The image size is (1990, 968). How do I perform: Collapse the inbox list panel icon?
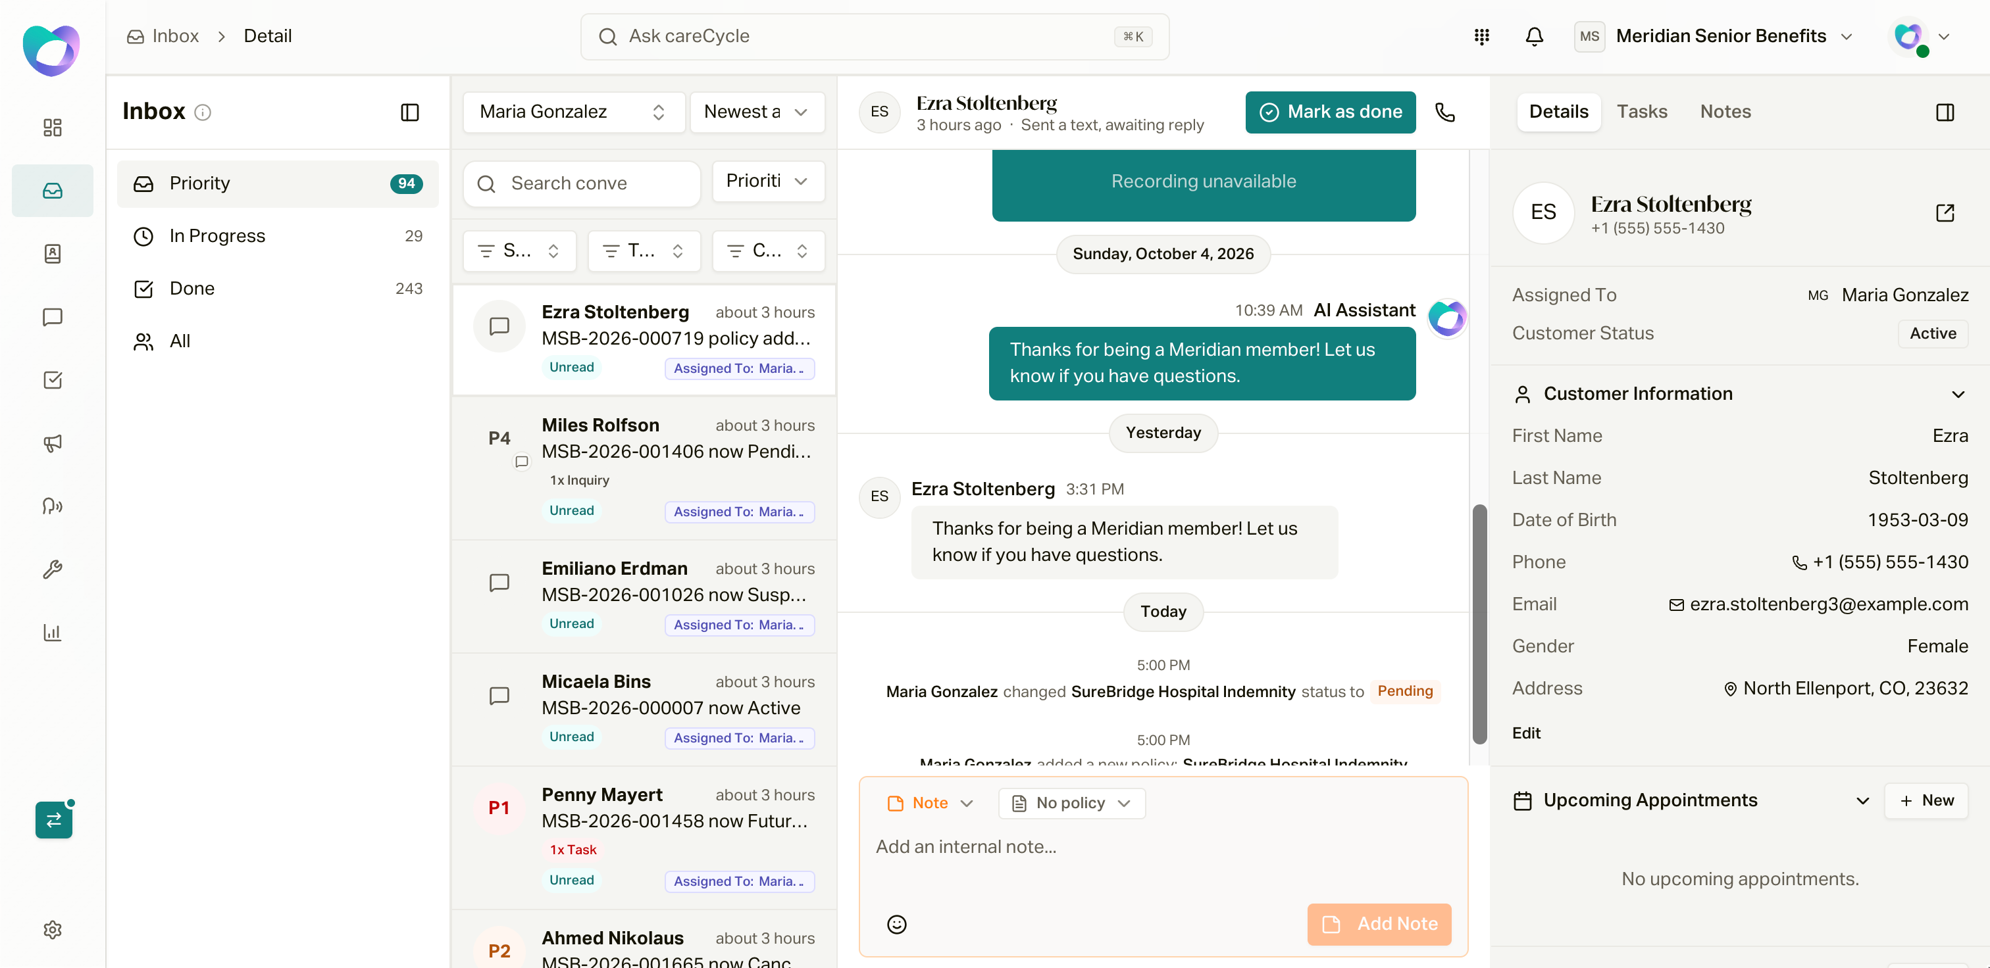click(409, 112)
